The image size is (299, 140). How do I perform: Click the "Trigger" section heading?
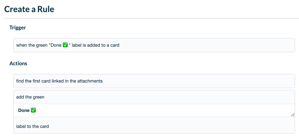18,28
